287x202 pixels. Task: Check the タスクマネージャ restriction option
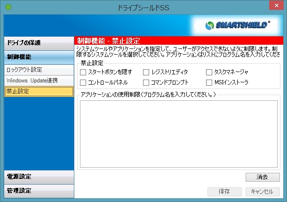209,72
